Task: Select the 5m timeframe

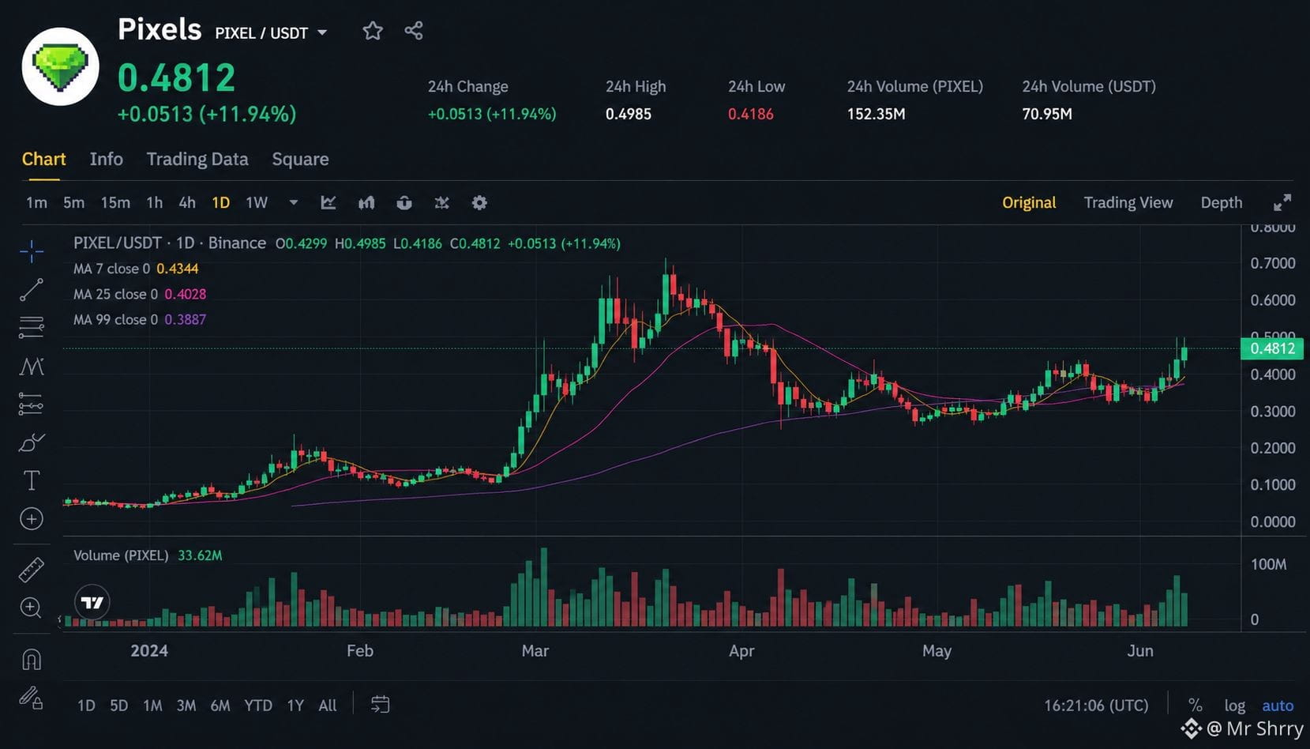Action: click(x=73, y=203)
